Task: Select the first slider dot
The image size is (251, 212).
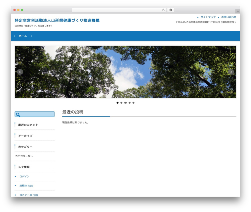Action: [x=118, y=103]
